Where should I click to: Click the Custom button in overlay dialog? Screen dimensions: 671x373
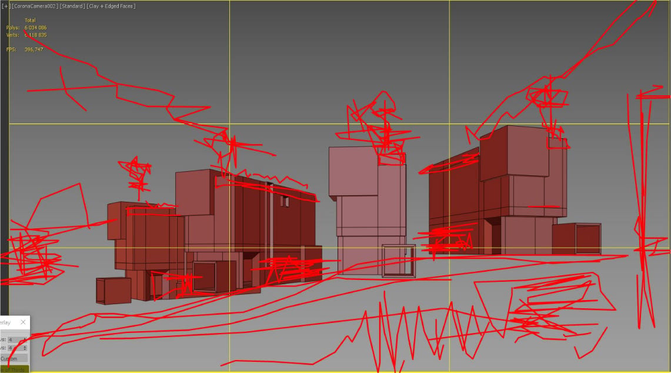pos(14,358)
